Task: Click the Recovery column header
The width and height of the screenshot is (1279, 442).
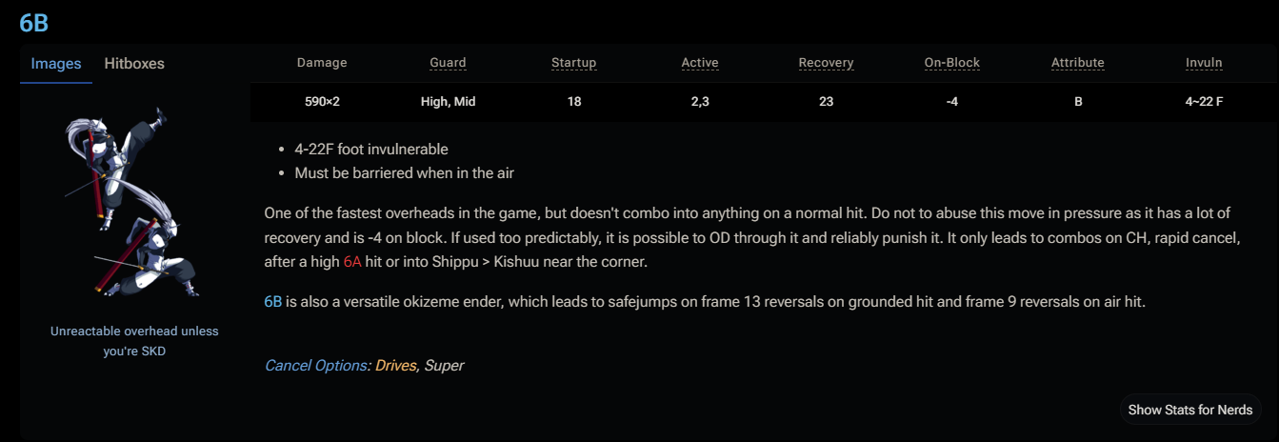Action: pos(826,63)
